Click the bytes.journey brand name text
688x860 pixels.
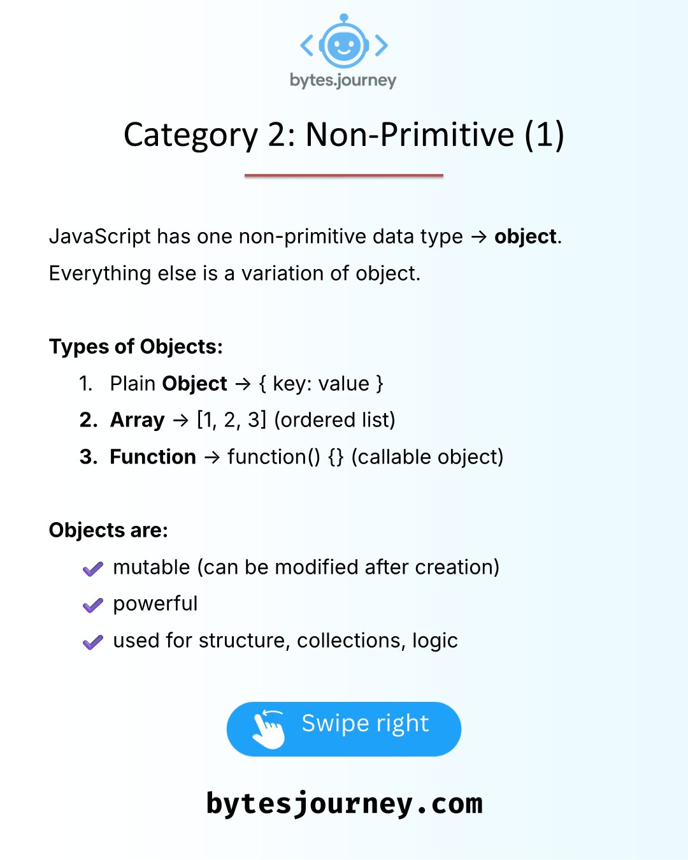343,80
